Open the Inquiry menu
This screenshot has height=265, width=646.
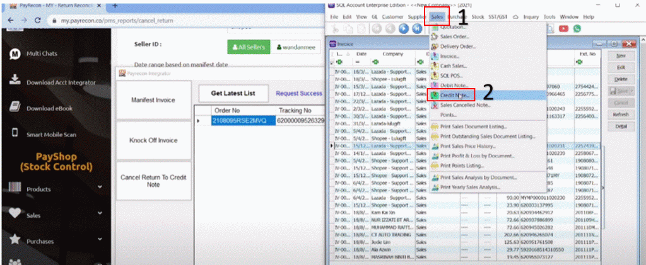tap(531, 17)
